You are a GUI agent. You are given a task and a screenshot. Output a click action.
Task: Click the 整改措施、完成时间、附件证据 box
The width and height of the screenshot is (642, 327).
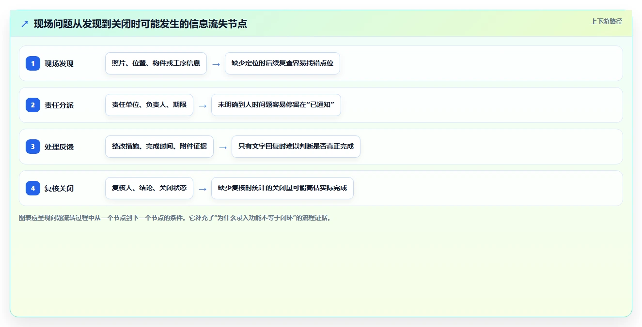[x=159, y=147]
